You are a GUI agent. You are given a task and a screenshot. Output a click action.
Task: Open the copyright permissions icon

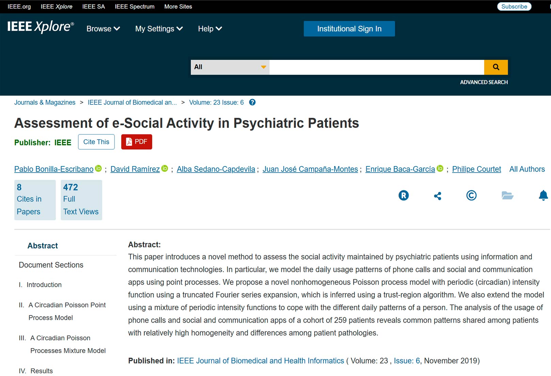[x=471, y=195]
